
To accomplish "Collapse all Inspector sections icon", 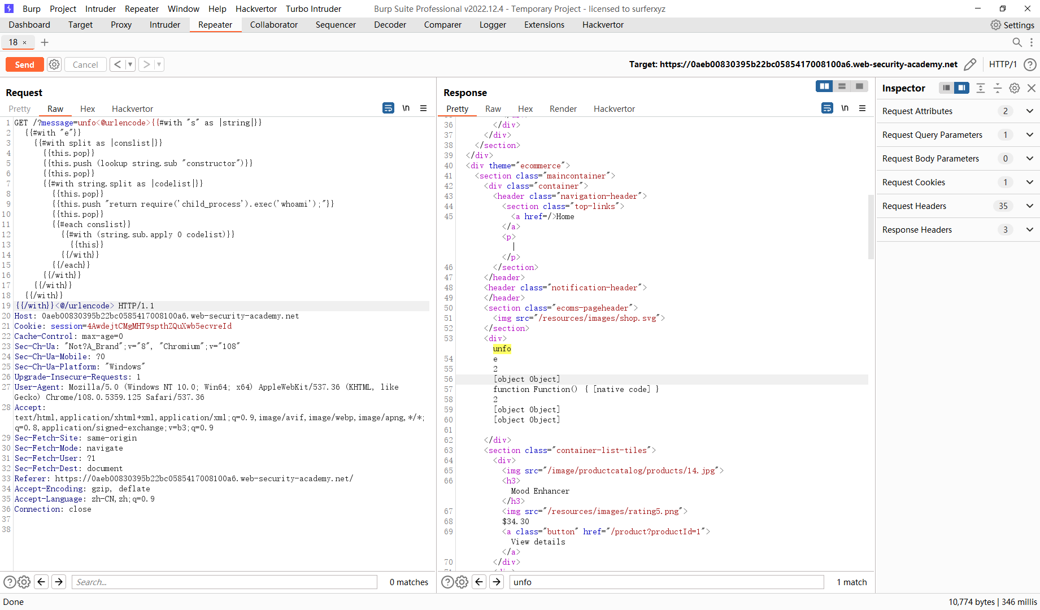I will pyautogui.click(x=998, y=88).
